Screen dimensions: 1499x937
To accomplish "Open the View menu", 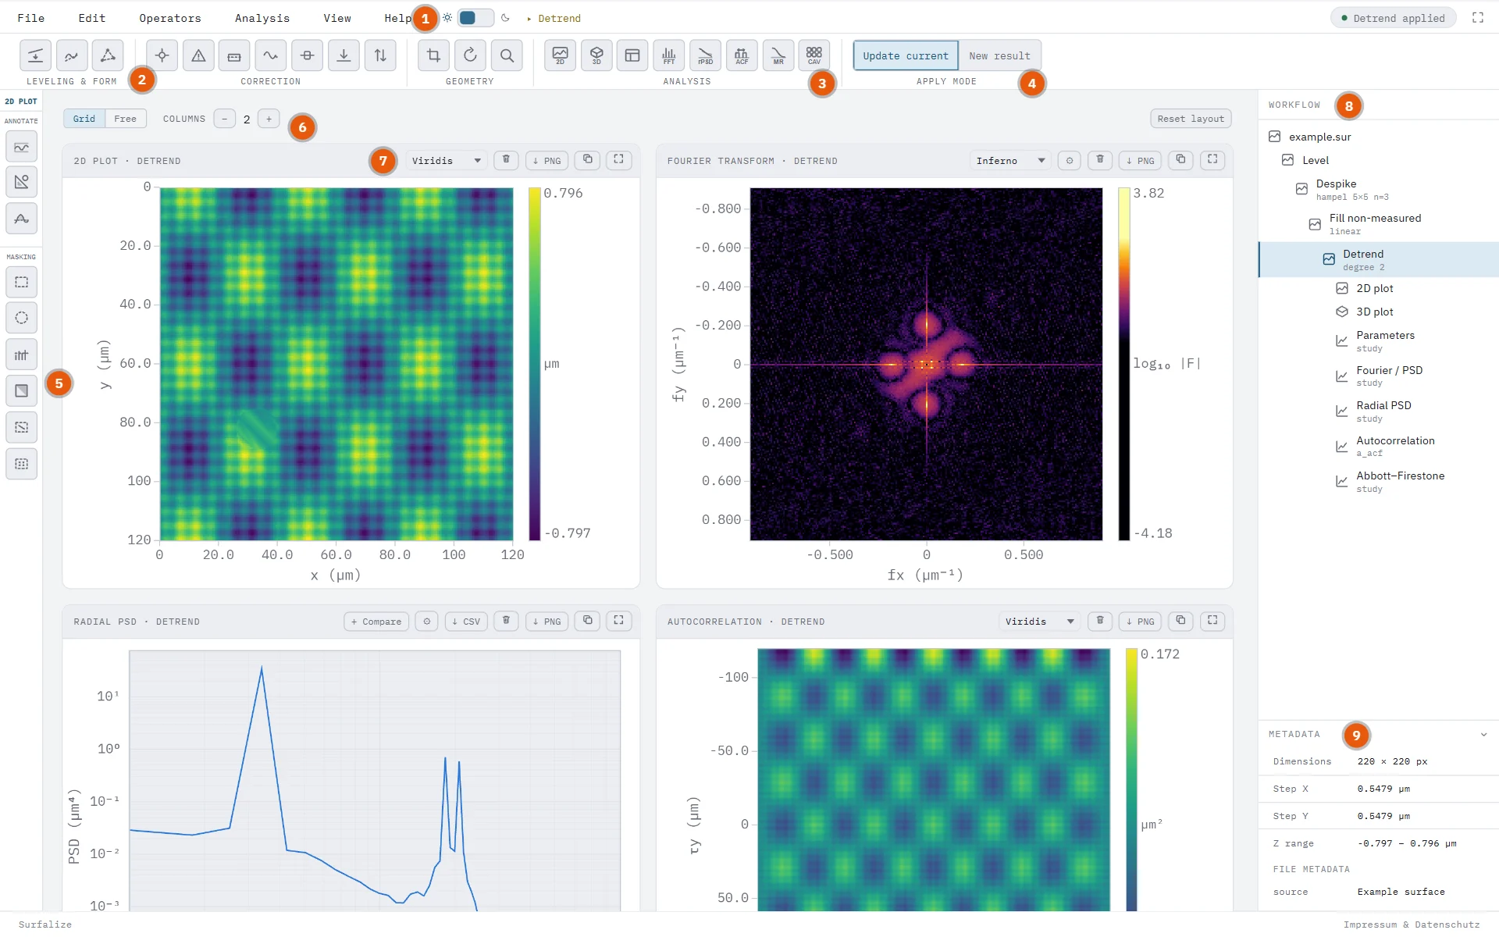I will click(337, 18).
